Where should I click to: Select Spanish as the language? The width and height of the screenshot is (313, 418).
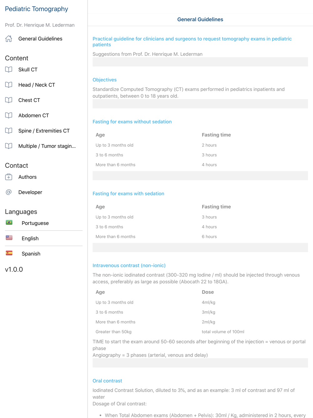[31, 254]
